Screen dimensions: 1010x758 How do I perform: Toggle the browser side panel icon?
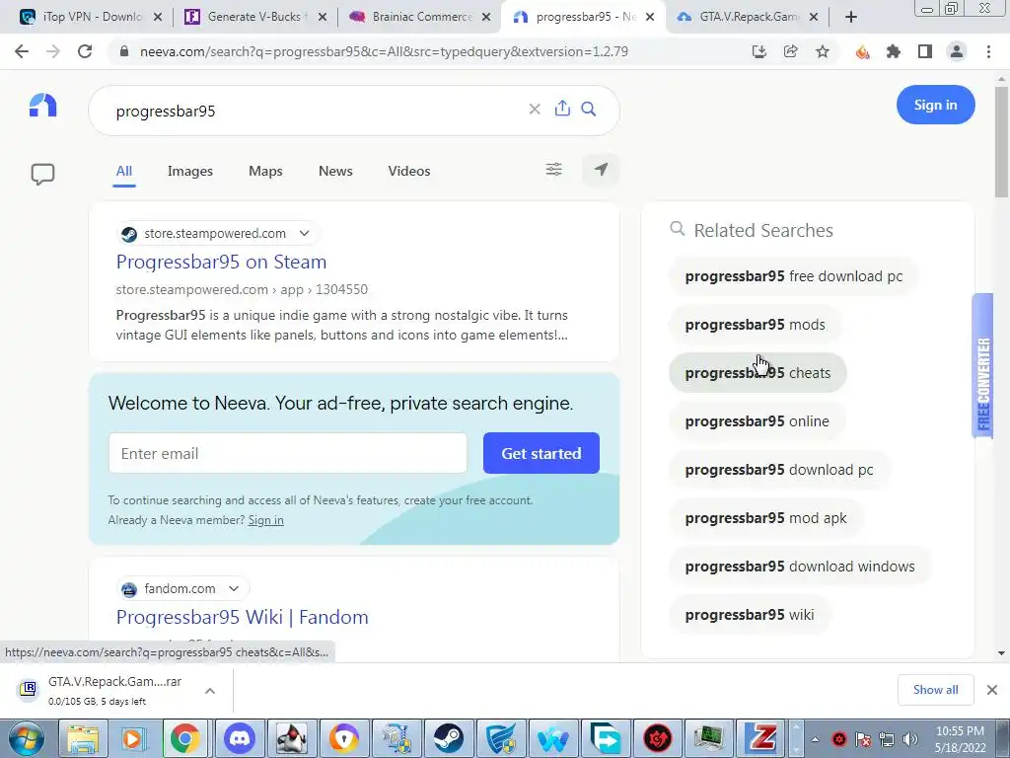925,51
